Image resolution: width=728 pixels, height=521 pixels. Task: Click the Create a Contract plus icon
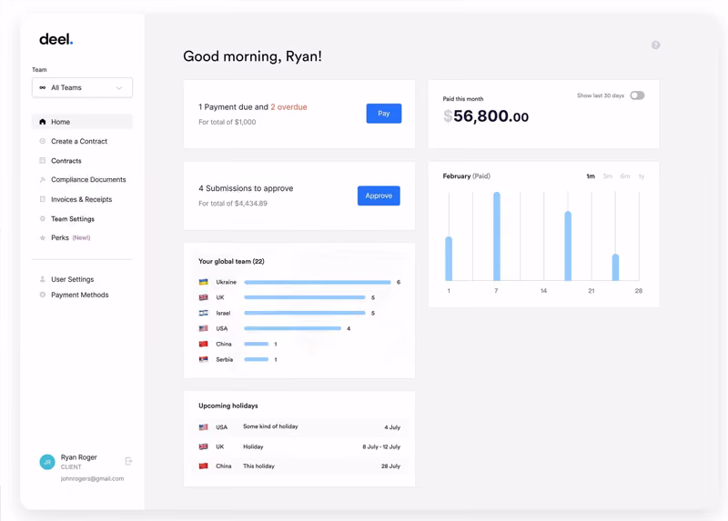tap(42, 141)
